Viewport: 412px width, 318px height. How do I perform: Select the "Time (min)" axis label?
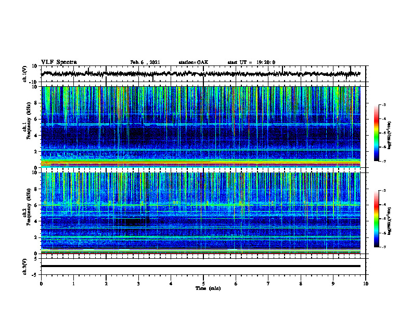coord(208,288)
